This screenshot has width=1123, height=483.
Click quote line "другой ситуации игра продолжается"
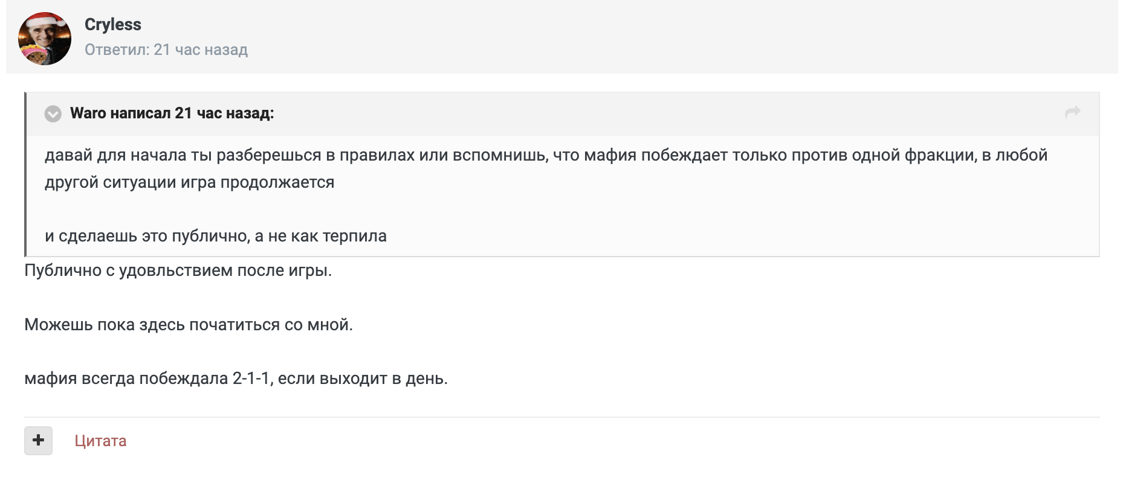pos(189,182)
